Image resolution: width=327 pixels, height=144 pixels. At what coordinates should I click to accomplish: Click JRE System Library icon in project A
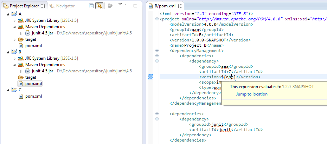[21, 20]
